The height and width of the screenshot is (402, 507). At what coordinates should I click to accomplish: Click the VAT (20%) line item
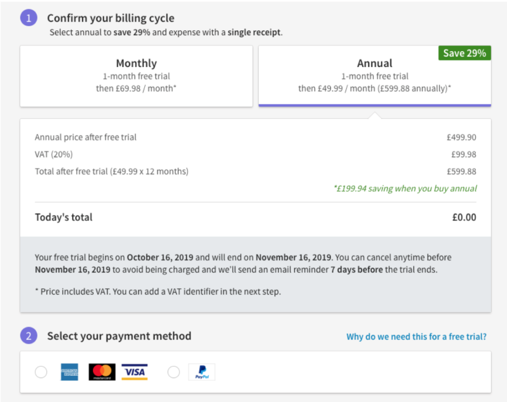click(255, 154)
